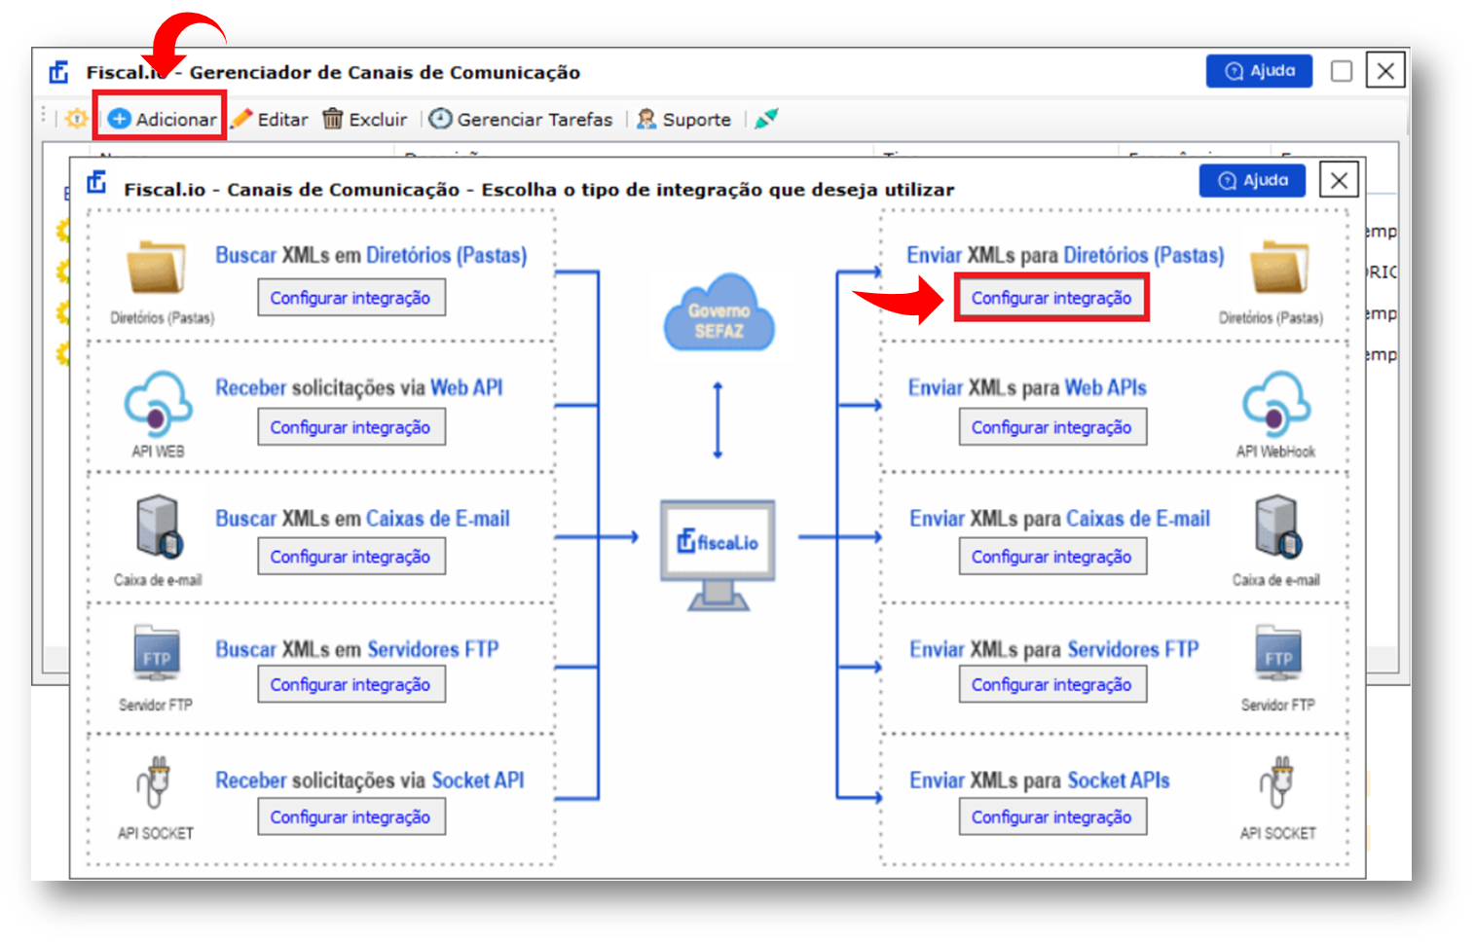Image resolution: width=1475 pixels, height=944 pixels.
Task: Click Fiscal.io logo in Canais dialog title
Action: (96, 182)
